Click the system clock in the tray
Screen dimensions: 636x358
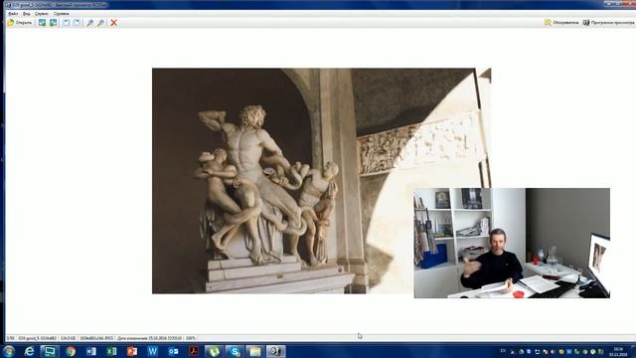click(x=618, y=351)
